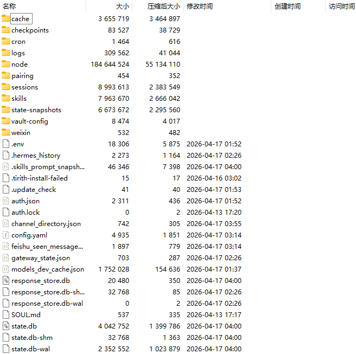This screenshot has height=354, width=356.
Task: Click the state.db database file icon
Action: point(6,326)
